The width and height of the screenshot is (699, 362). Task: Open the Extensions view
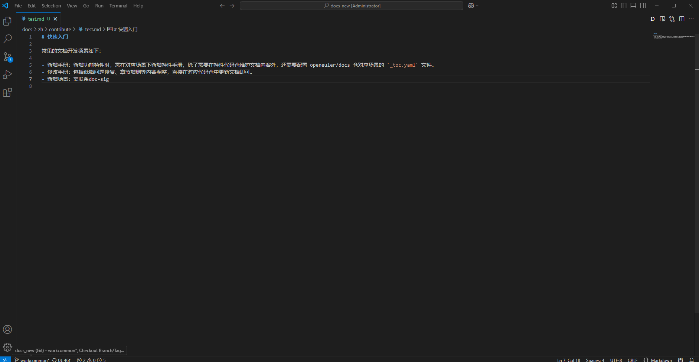[7, 92]
